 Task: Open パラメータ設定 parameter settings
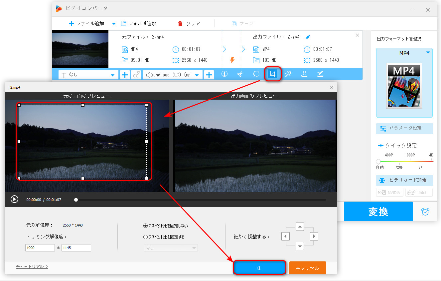point(404,128)
